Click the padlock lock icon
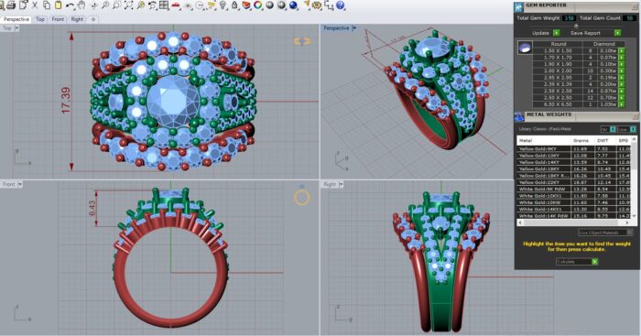This screenshot has width=641, height=336. (234, 5)
